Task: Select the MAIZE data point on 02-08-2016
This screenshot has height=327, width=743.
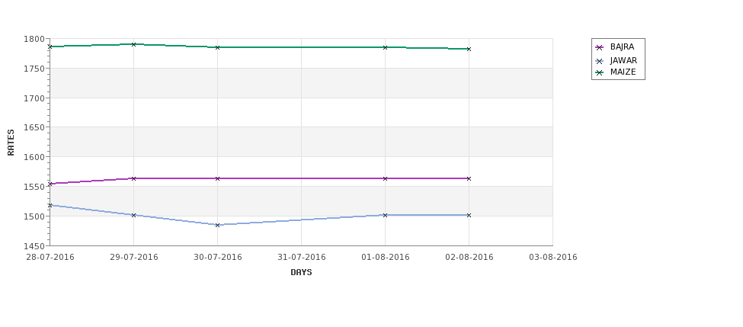Action: tap(469, 49)
